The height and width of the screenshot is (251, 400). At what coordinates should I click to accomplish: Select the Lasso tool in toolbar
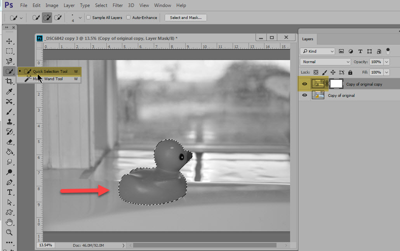click(9, 61)
